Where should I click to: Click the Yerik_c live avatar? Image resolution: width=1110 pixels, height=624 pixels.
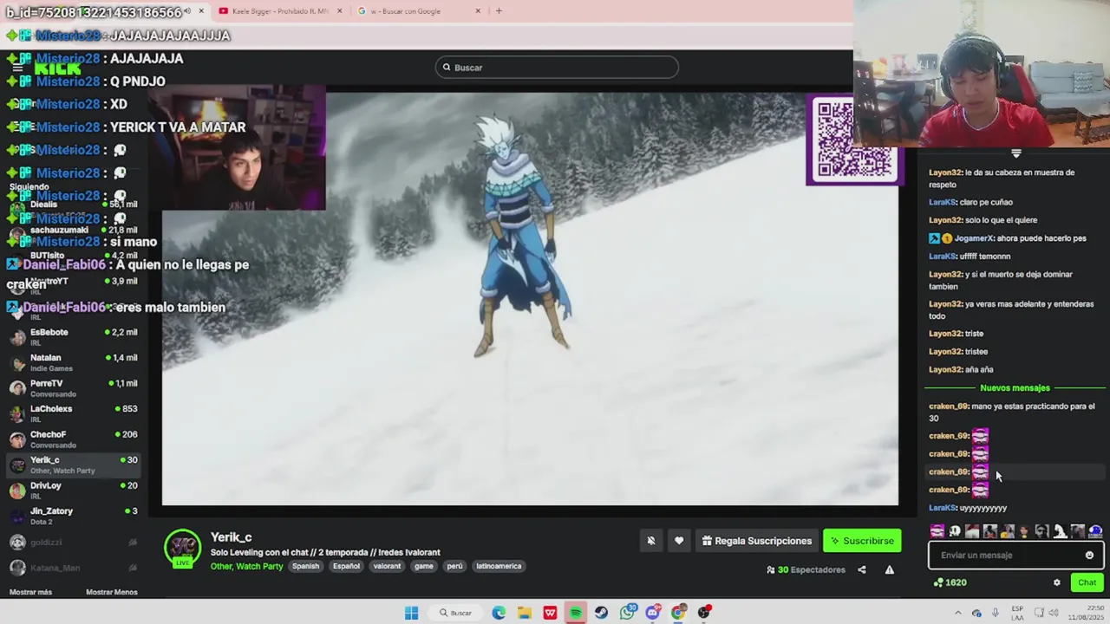[x=182, y=548]
